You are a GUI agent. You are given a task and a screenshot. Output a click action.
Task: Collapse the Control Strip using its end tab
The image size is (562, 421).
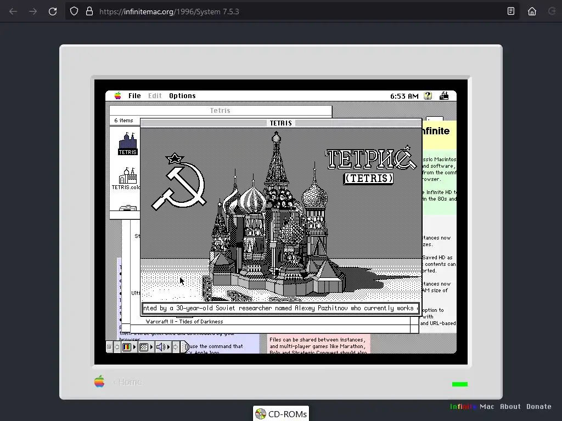(x=184, y=347)
